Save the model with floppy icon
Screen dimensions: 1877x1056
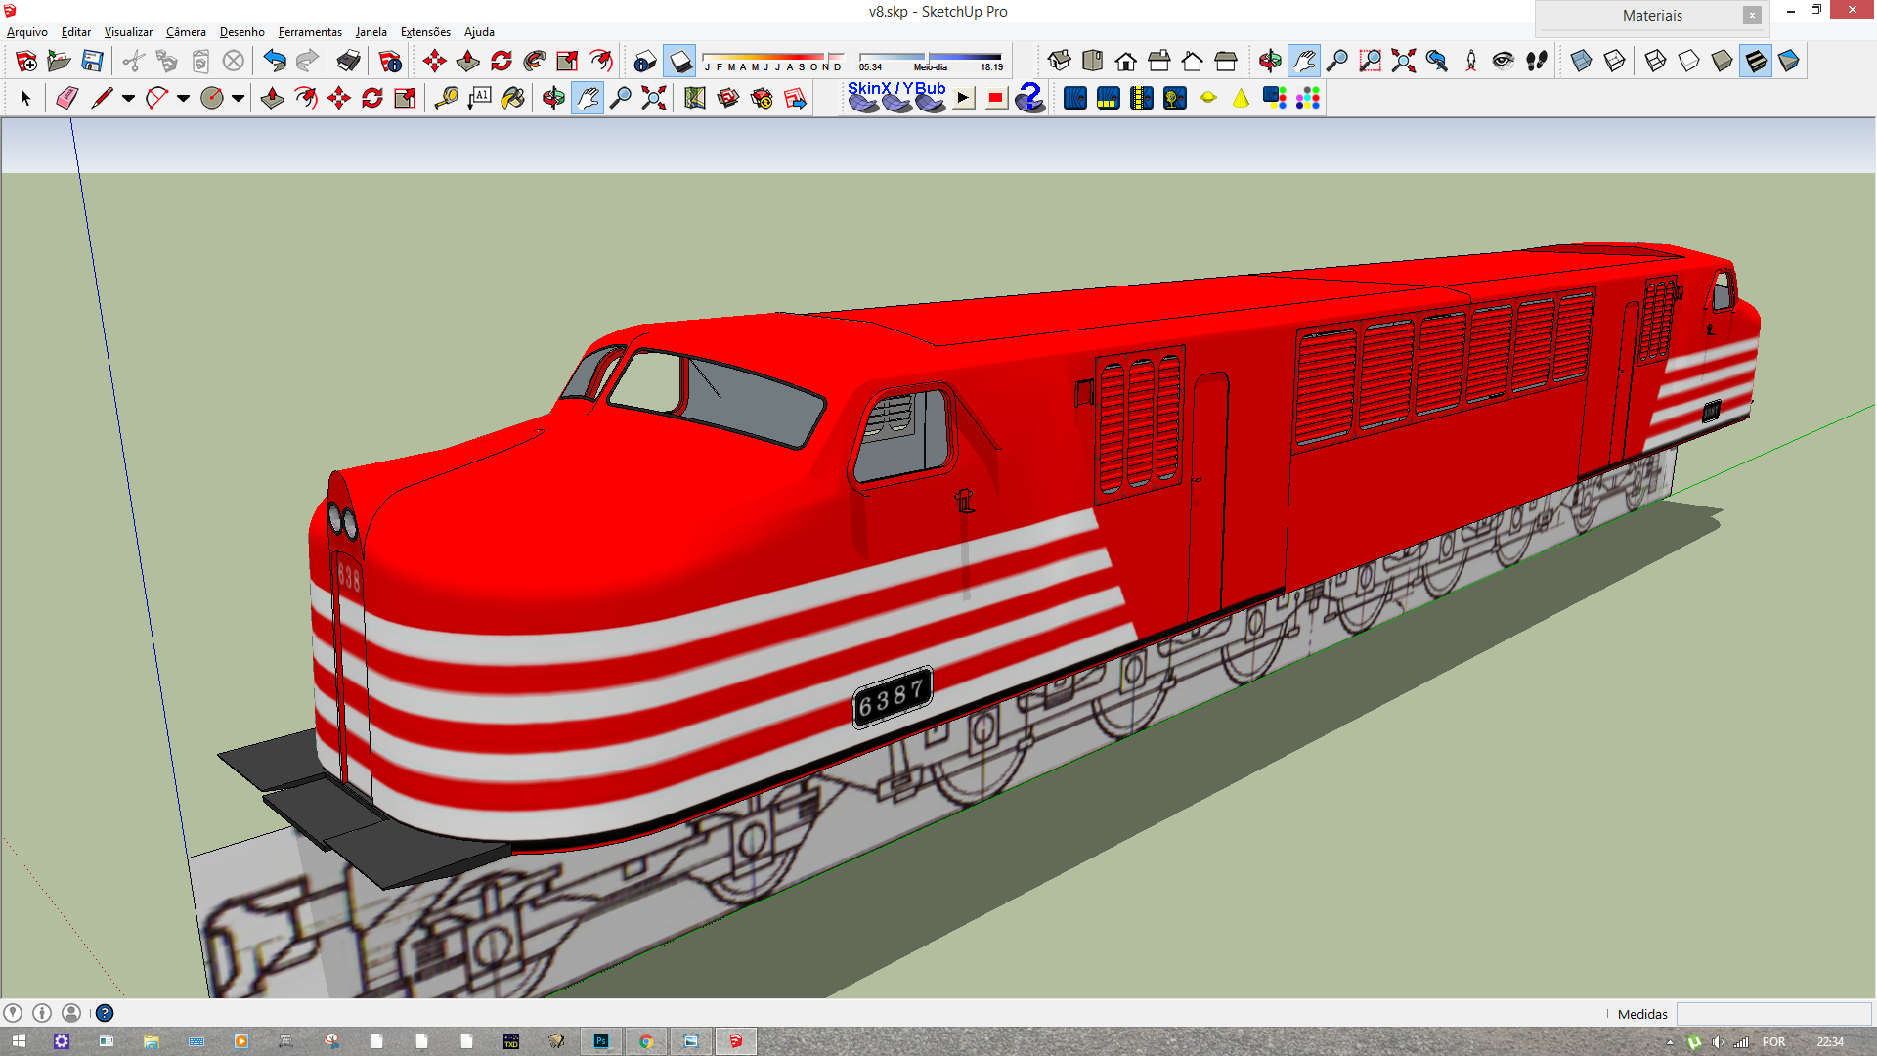[93, 62]
